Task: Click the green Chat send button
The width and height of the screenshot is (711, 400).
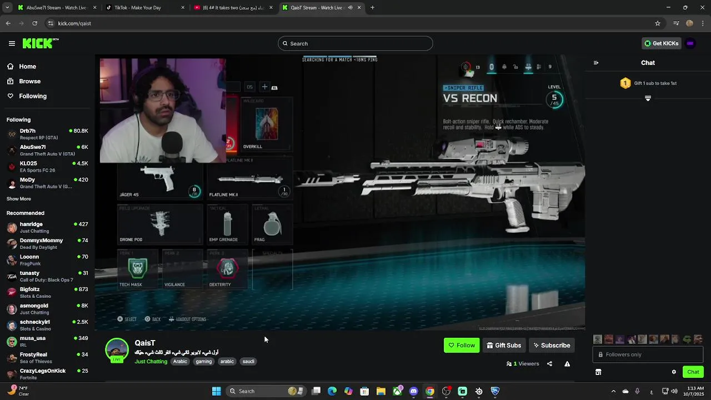Action: (x=693, y=372)
